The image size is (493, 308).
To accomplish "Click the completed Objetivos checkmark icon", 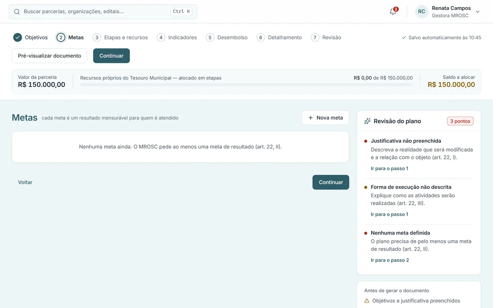I will 17,37.
